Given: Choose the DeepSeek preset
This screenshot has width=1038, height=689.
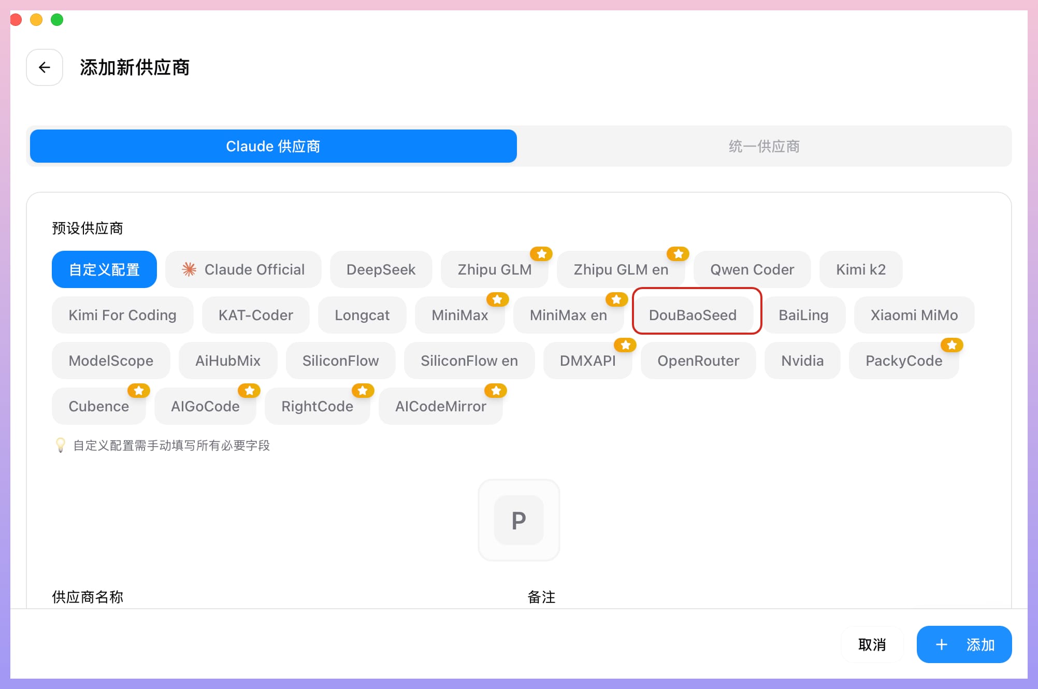Looking at the screenshot, I should [381, 269].
